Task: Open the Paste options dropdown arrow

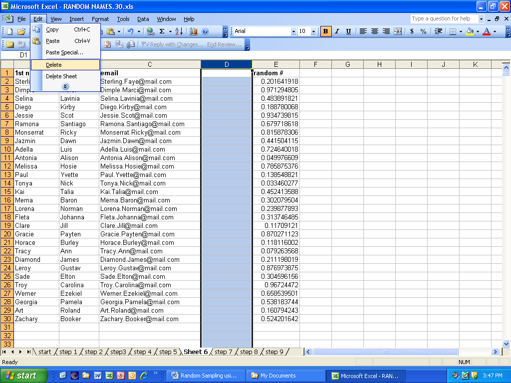Action: point(119,31)
